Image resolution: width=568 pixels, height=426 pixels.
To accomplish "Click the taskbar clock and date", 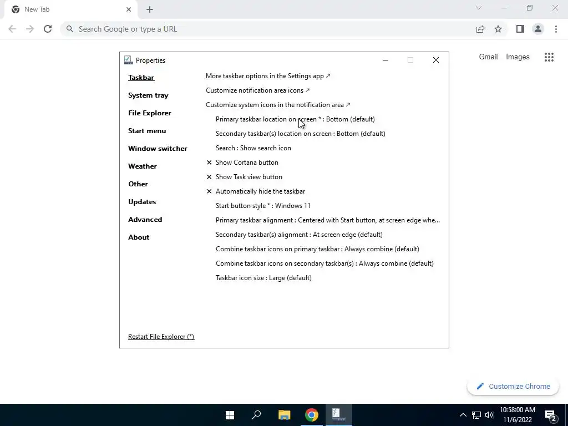I will coord(518,415).
